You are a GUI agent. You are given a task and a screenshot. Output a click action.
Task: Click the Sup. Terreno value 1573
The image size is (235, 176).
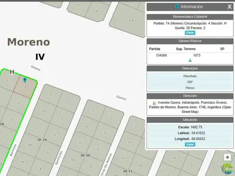197,55
